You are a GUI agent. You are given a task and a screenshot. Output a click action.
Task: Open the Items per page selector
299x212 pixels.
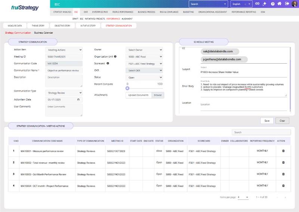tap(243, 197)
